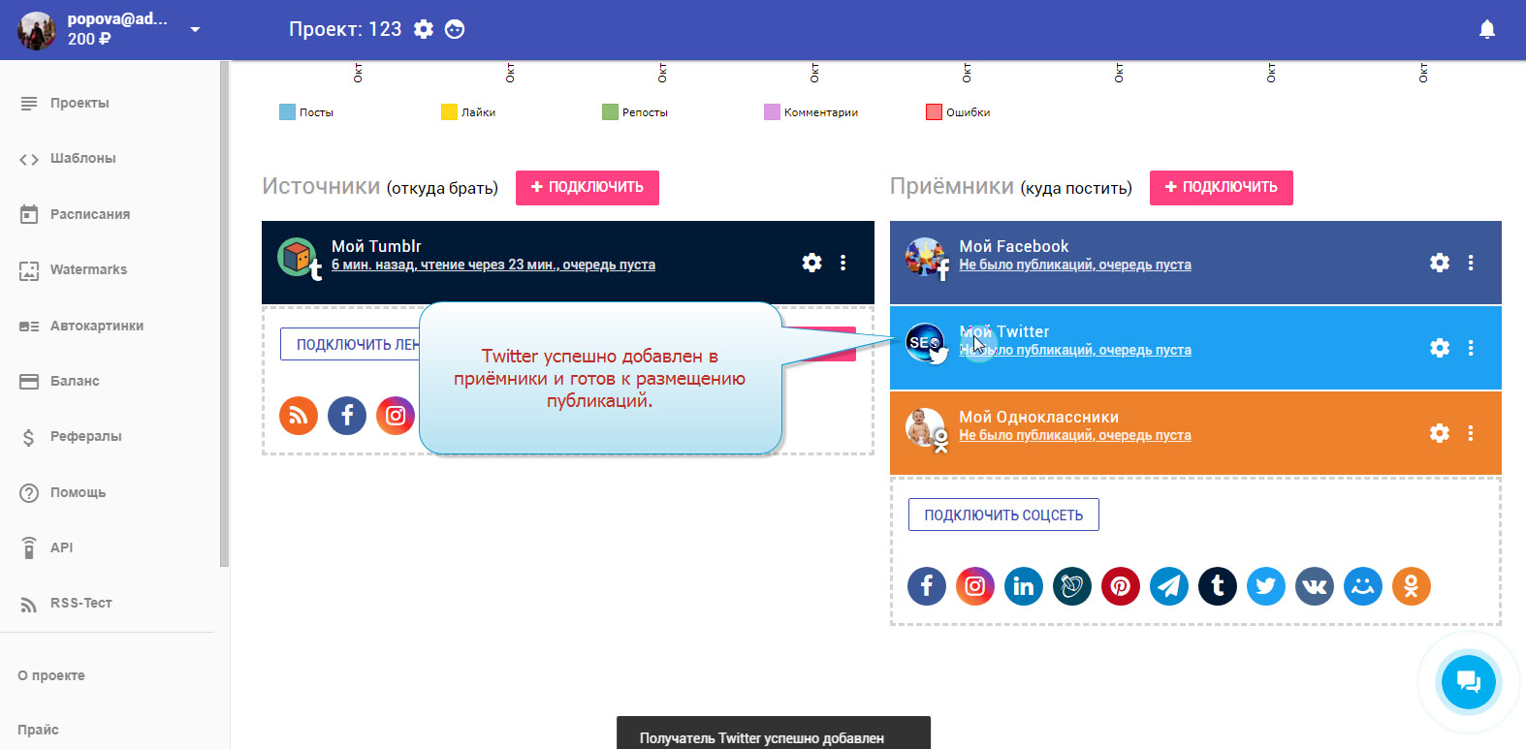Toggle the Лайки legend series
This screenshot has width=1526, height=749.
(468, 112)
